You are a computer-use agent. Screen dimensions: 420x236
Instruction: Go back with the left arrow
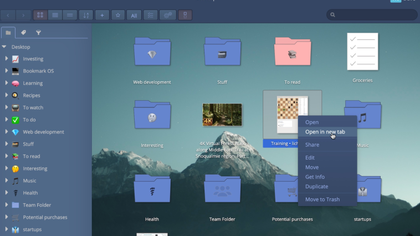[8, 16]
